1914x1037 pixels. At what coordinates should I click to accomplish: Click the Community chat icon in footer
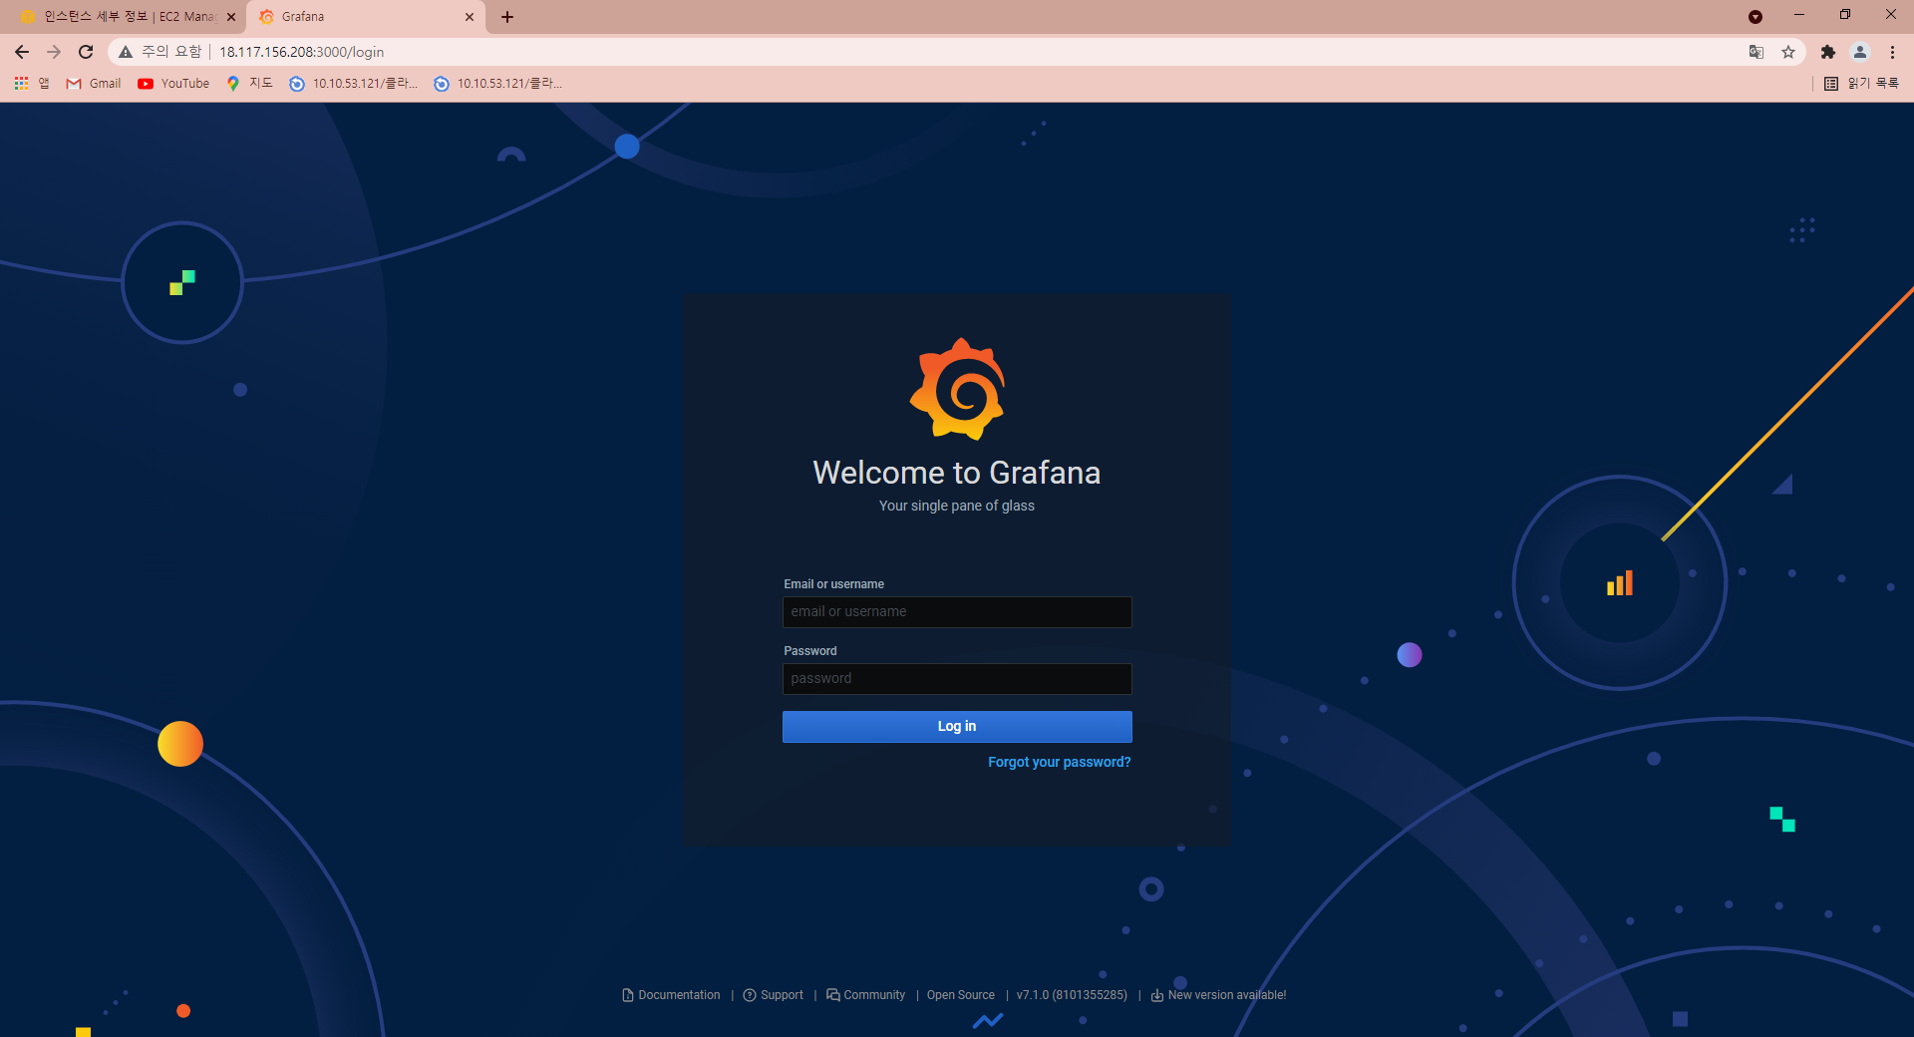tap(833, 995)
